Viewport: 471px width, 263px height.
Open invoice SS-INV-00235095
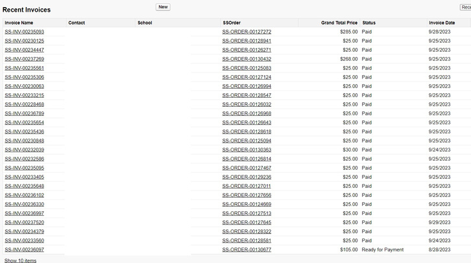coord(25,168)
